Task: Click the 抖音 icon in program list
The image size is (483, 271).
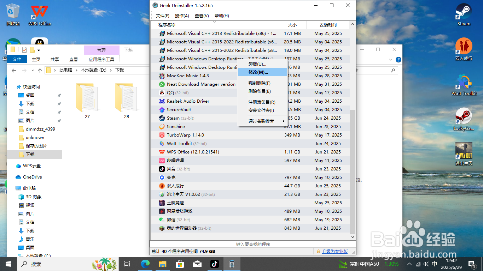Action: [162, 169]
